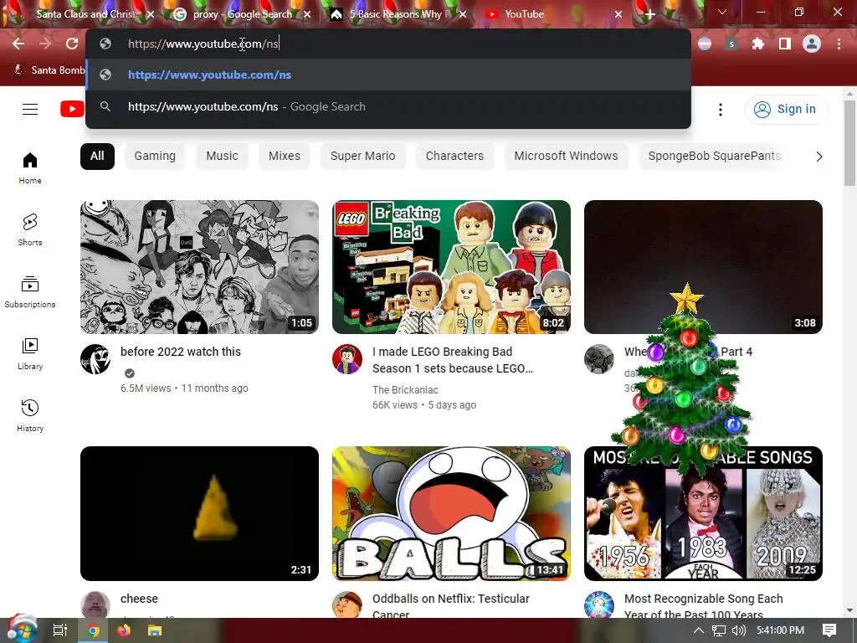Play the cheese video thumbnail

coord(199,513)
